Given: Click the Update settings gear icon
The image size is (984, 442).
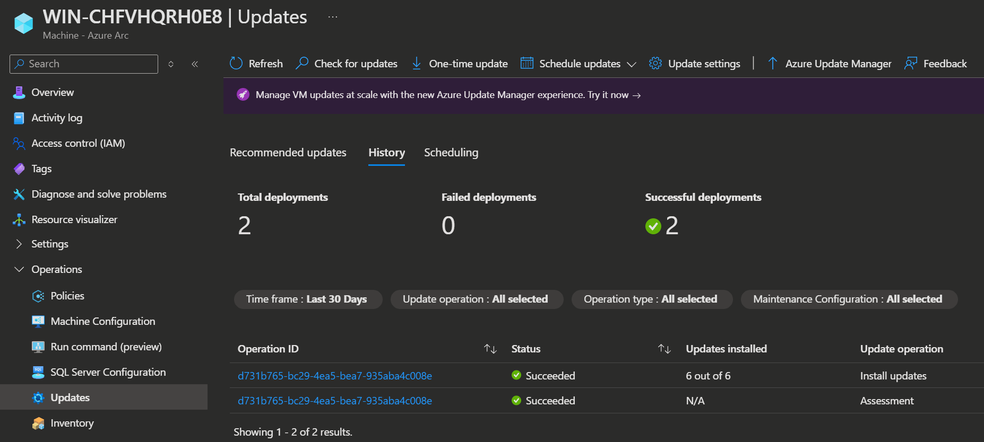Looking at the screenshot, I should point(655,64).
